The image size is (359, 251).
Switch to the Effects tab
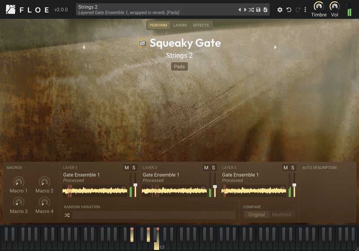point(201,25)
